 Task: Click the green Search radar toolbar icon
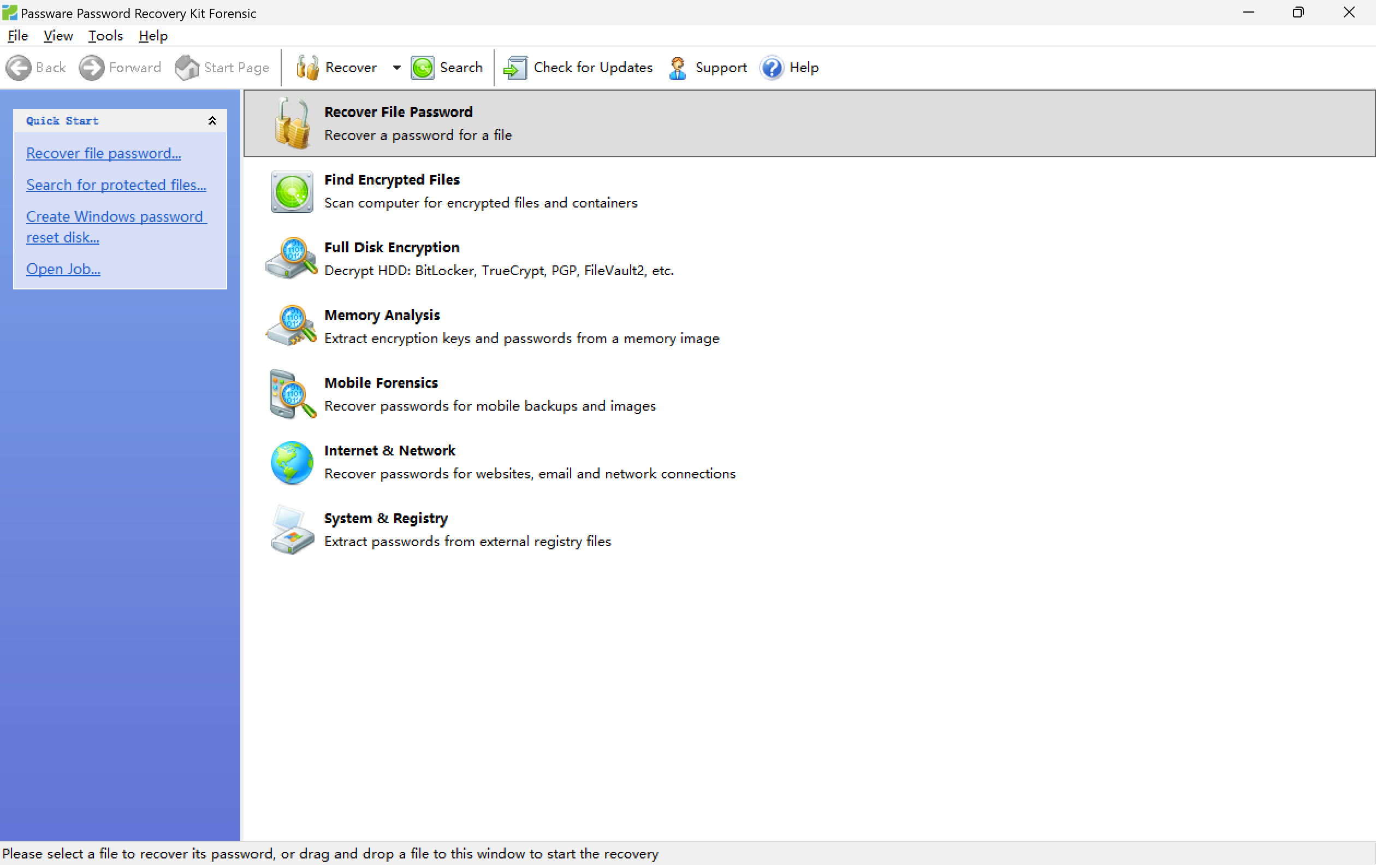point(422,67)
